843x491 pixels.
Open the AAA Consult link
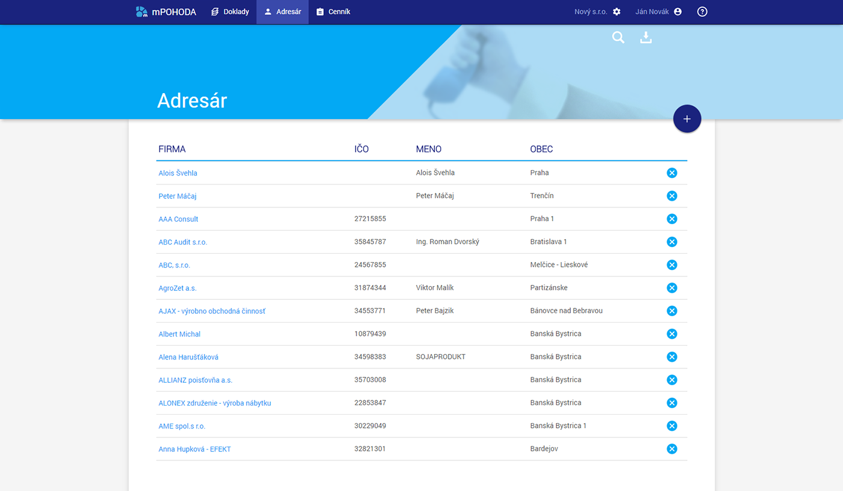point(178,219)
